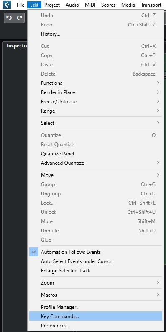Enable Auto Select Events under Cursor
This screenshot has height=332, width=166.
[x=96, y=261]
